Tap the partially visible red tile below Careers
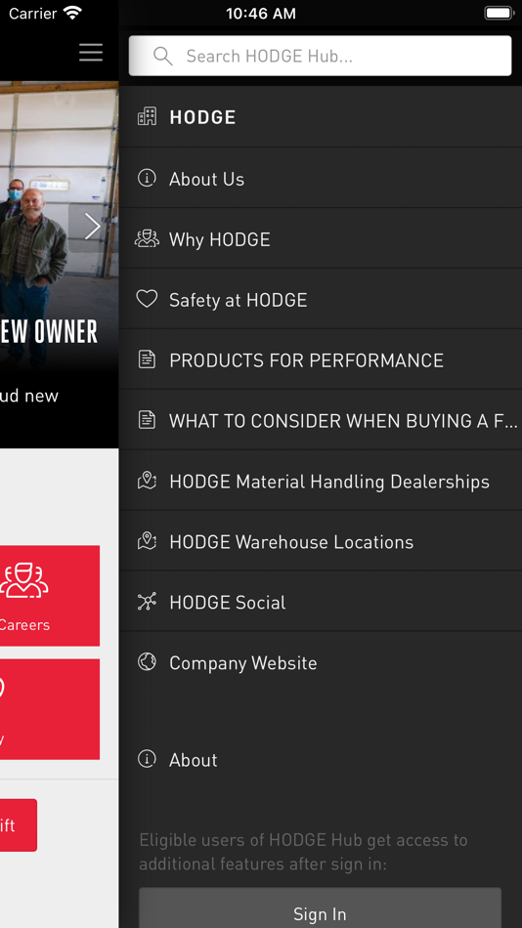This screenshot has width=522, height=928. (x=50, y=709)
